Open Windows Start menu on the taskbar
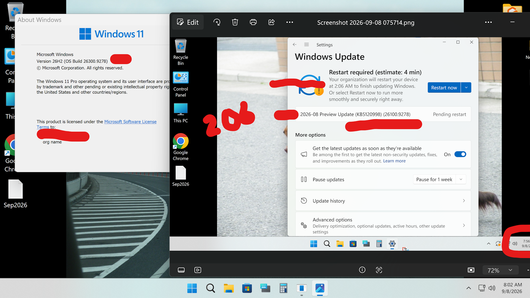530x298 pixels. [x=192, y=288]
